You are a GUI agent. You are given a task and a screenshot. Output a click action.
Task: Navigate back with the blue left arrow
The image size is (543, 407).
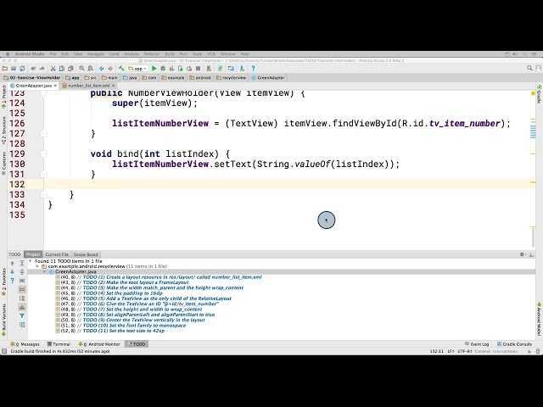click(x=102, y=69)
